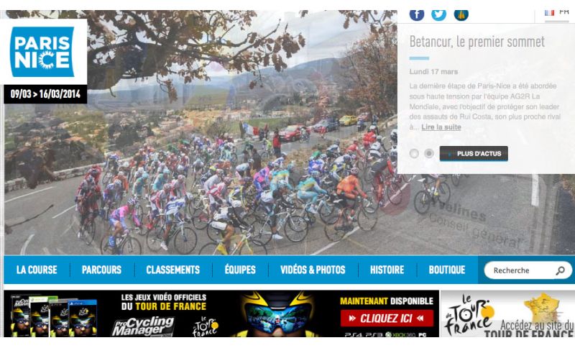
Task: Click the yellow jersey app icon
Action: (461, 14)
